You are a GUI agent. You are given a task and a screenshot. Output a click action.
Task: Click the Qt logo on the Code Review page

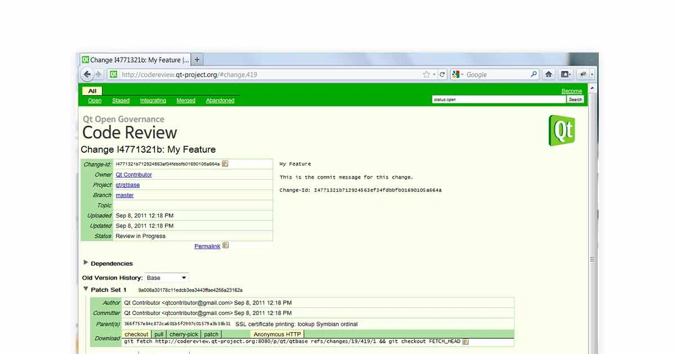click(x=562, y=130)
